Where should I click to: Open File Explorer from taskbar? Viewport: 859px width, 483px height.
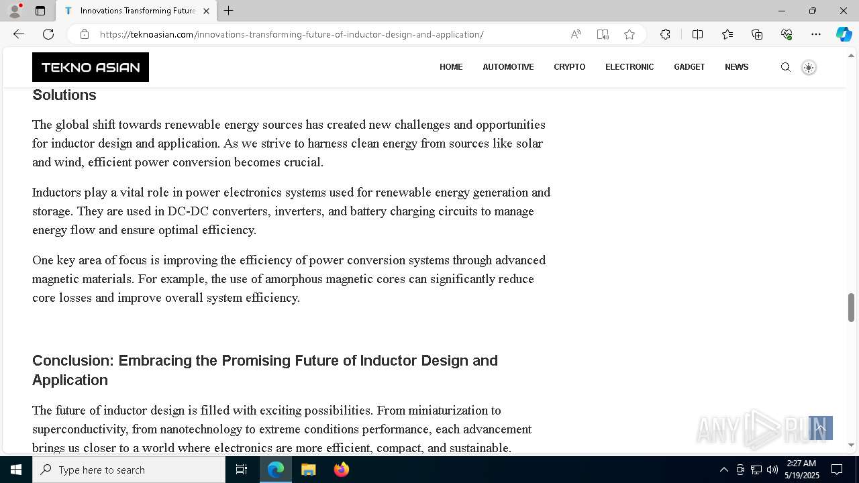309,470
